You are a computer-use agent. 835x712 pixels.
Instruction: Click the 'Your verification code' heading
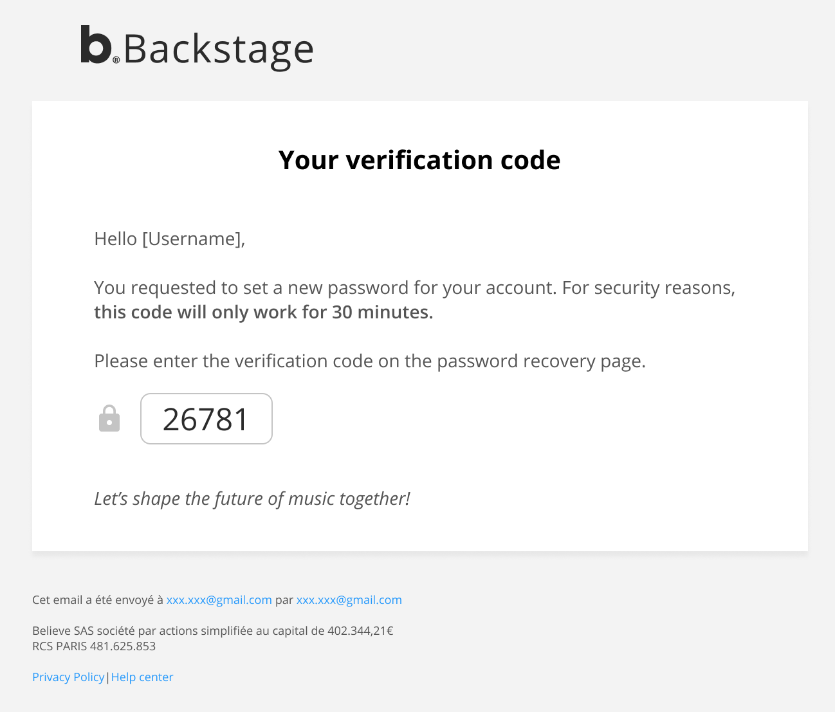(419, 160)
